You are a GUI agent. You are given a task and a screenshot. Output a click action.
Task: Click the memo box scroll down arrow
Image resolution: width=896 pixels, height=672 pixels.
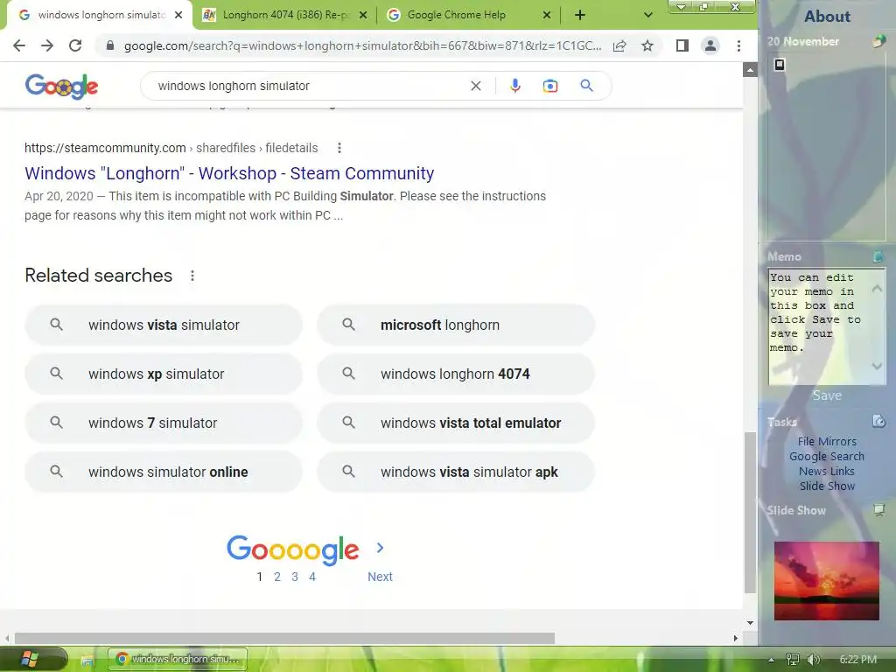(x=877, y=366)
